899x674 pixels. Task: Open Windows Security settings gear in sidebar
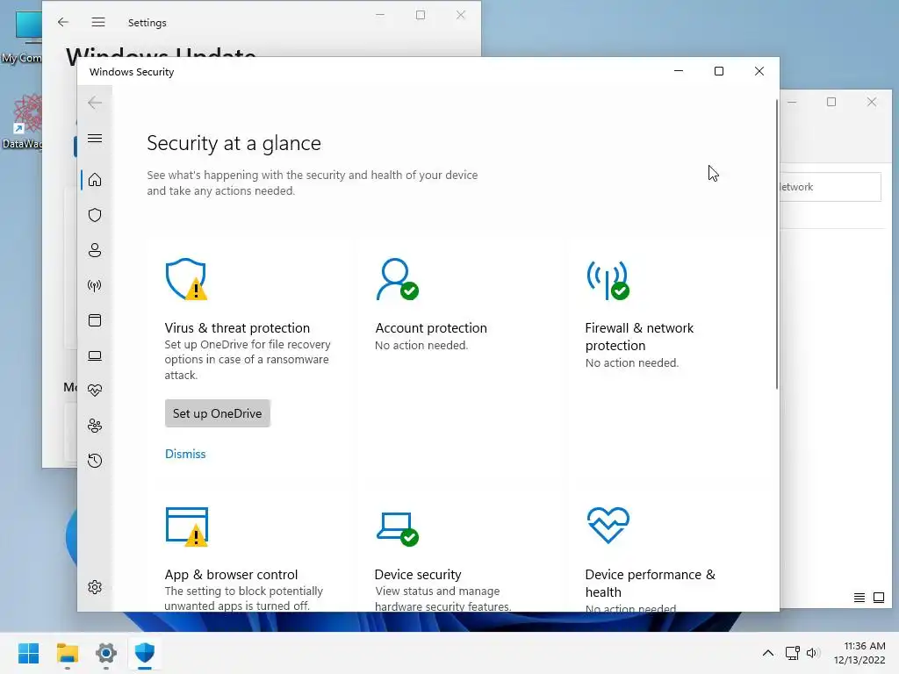coord(95,587)
